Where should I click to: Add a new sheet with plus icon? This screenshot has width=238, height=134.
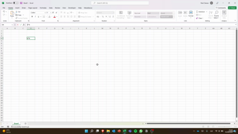coord(26,124)
